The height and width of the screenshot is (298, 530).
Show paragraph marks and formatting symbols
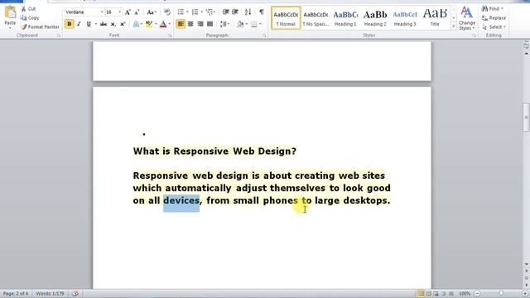coord(262,12)
